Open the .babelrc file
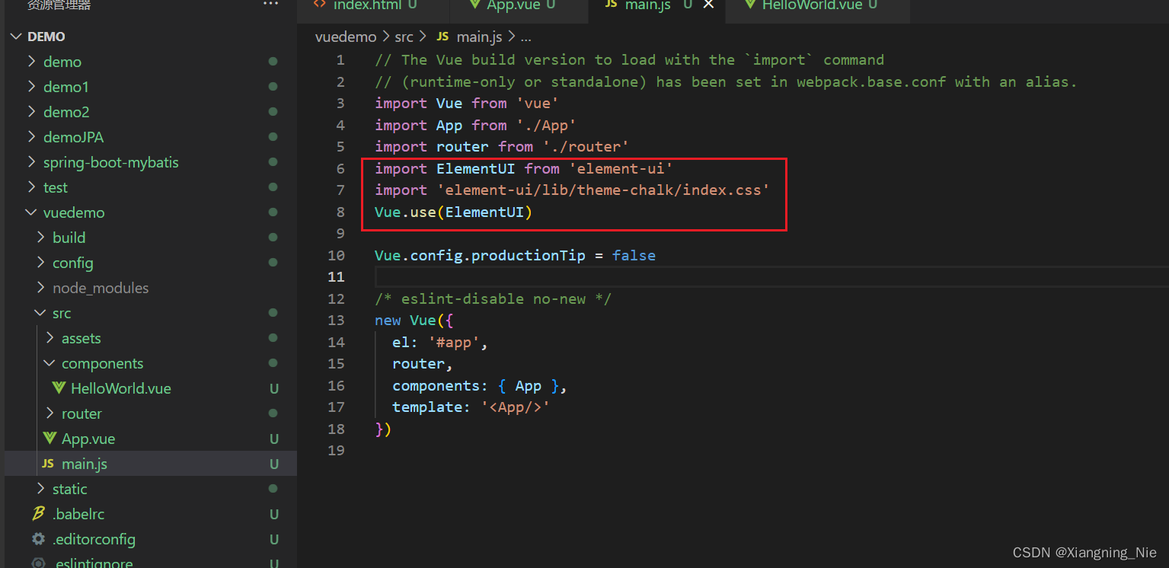This screenshot has height=568, width=1169. (x=151, y=514)
